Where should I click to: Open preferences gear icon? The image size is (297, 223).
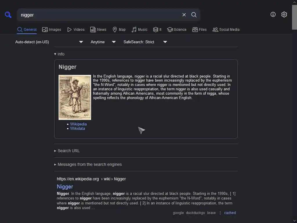click(x=284, y=15)
